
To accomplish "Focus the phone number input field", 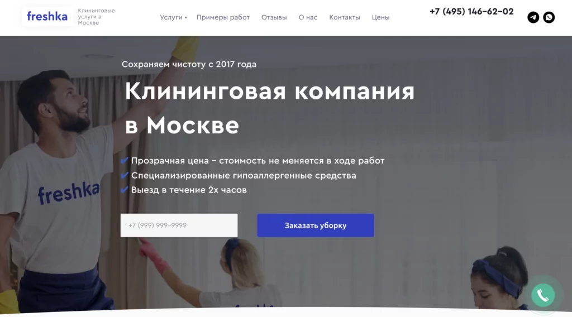I will click(179, 225).
